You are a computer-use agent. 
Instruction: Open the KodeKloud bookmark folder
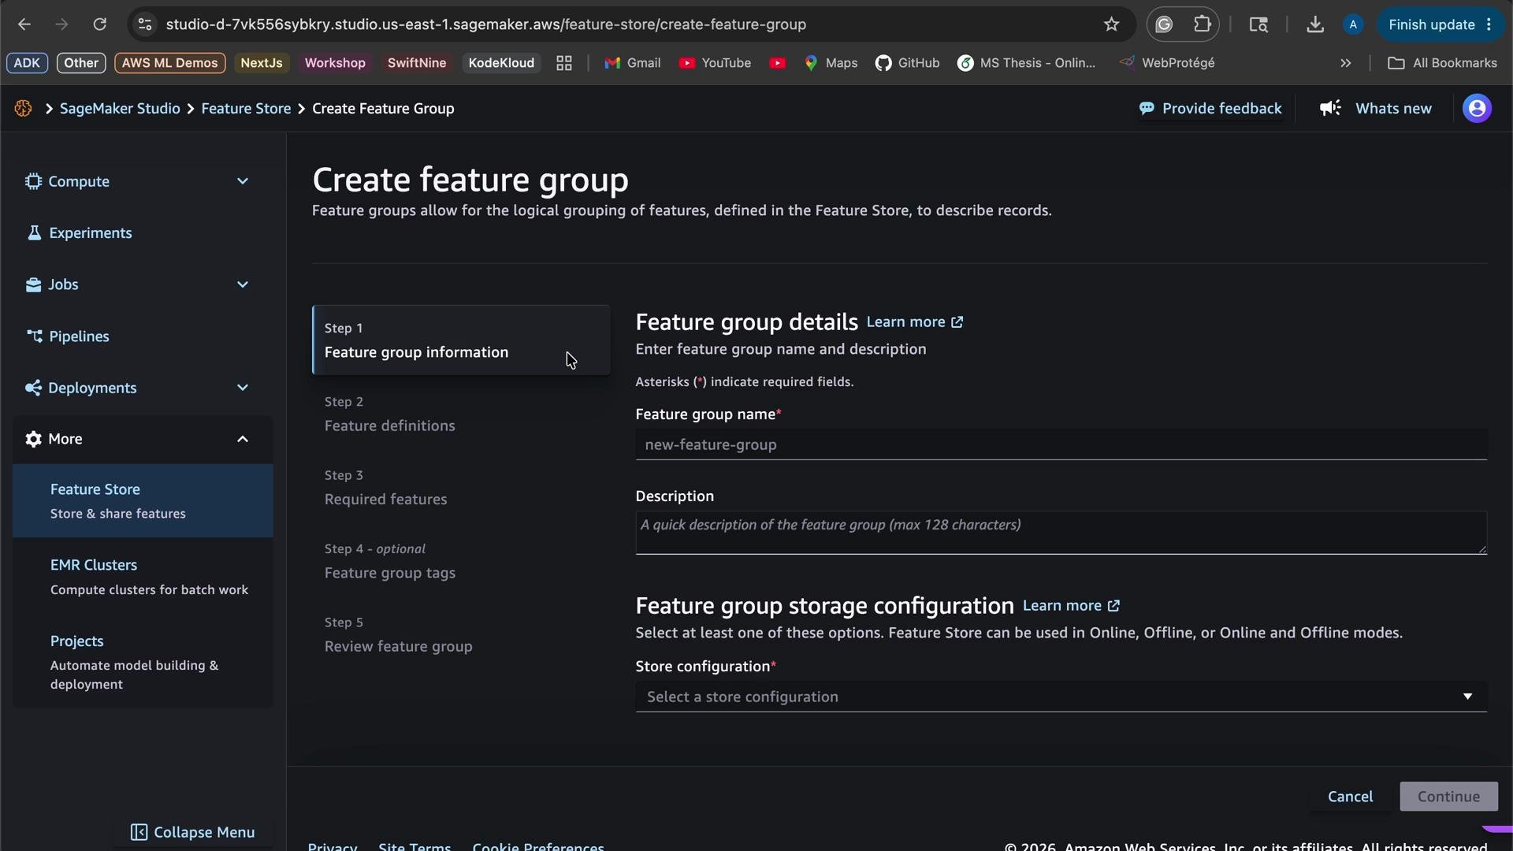pyautogui.click(x=501, y=63)
